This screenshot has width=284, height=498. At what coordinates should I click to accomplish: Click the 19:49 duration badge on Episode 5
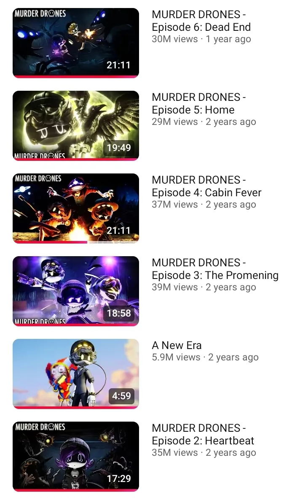118,148
